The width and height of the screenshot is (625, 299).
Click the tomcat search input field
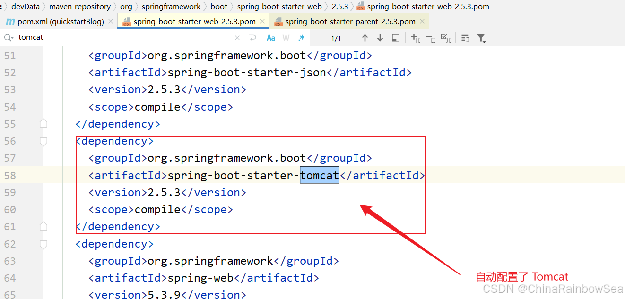click(123, 38)
